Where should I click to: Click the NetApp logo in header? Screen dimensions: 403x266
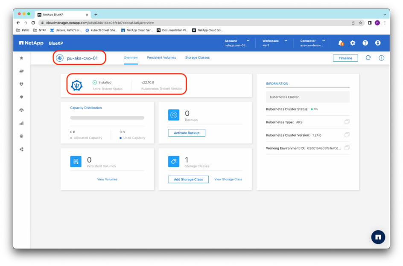coord(31,43)
